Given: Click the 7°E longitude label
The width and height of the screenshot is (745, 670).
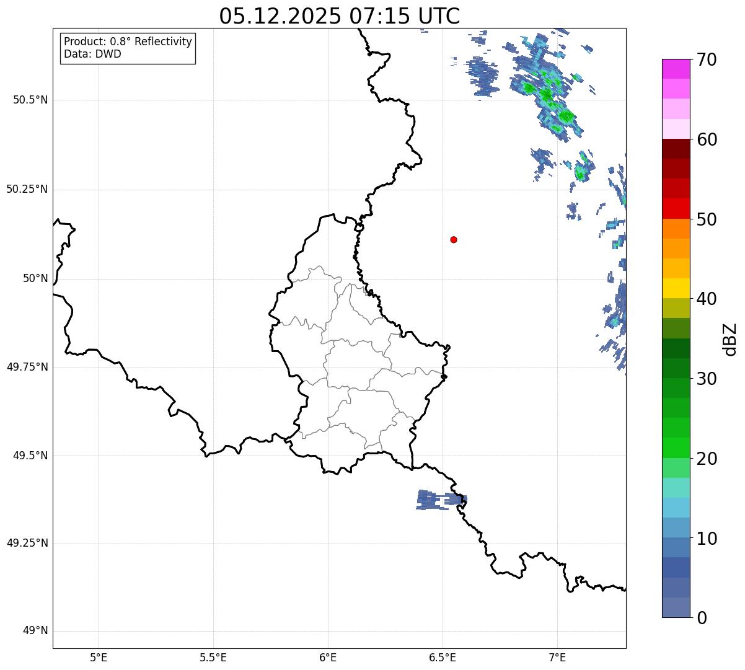Looking at the screenshot, I should coord(557,658).
